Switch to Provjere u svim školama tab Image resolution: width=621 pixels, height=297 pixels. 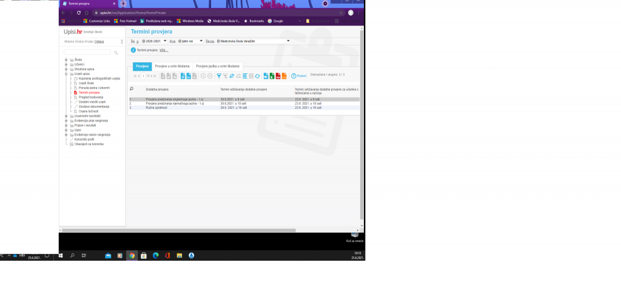(172, 66)
